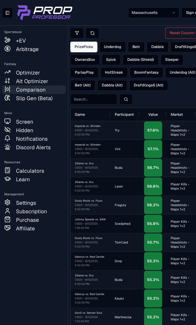196x325 pixels.
Task: Select the Betr tab
Action: point(136,47)
